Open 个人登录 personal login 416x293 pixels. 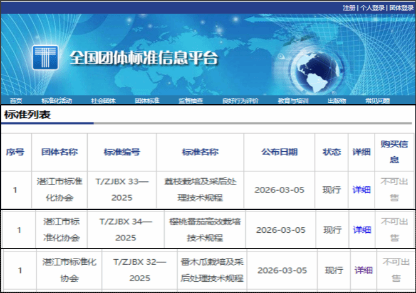(372, 8)
